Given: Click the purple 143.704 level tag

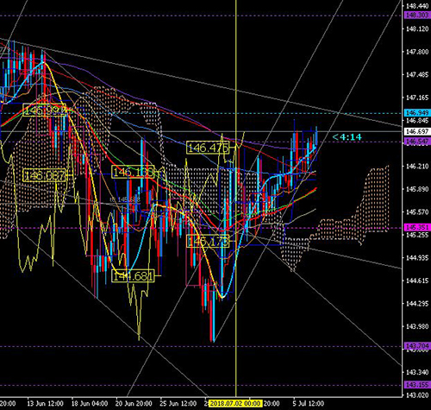Looking at the screenshot, I should point(417,345).
